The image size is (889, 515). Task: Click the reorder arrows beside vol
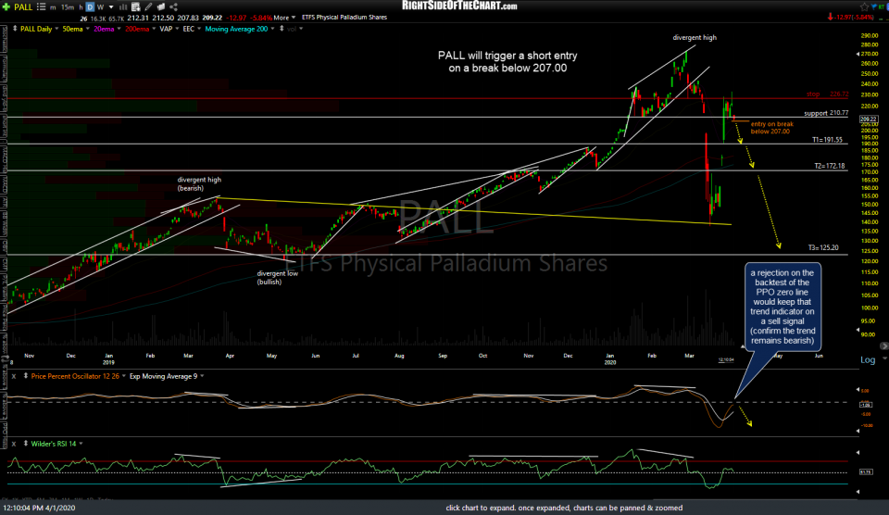pos(282,29)
